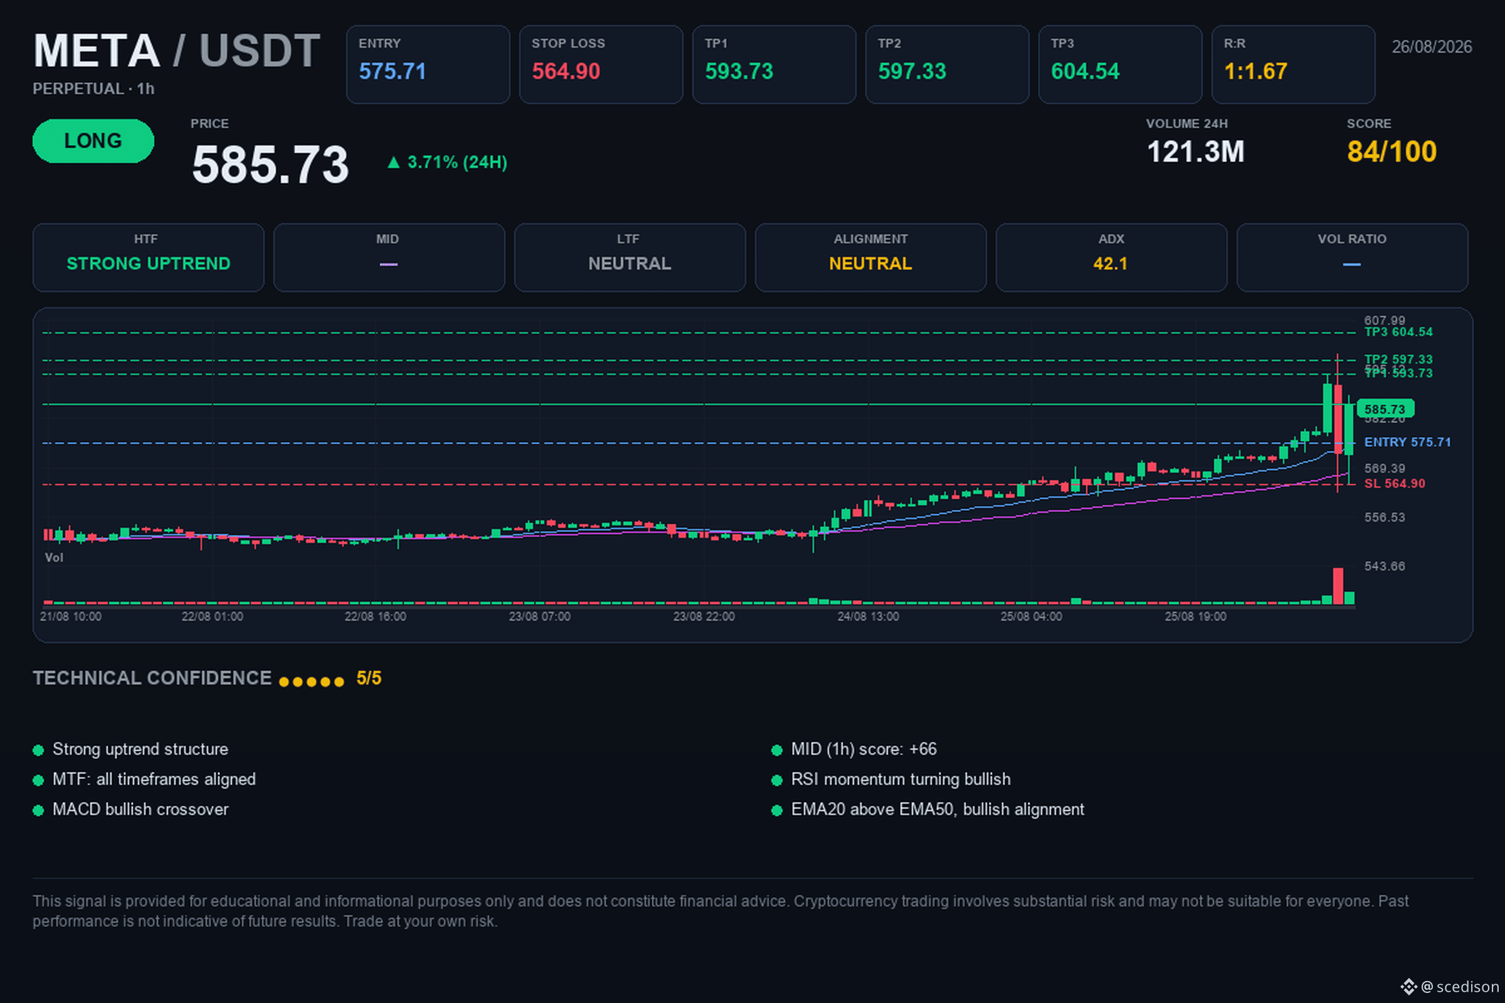
Task: Click the 23/08 07:00 time axis label
Action: (x=539, y=617)
